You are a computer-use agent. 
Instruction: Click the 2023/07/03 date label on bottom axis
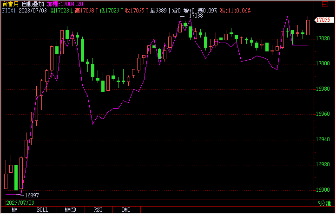click(20, 203)
